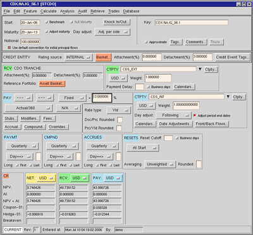This screenshot has width=253, height=235.
Task: Click the Key field CDX.NA.IG_S6.1
Action: 192,22
